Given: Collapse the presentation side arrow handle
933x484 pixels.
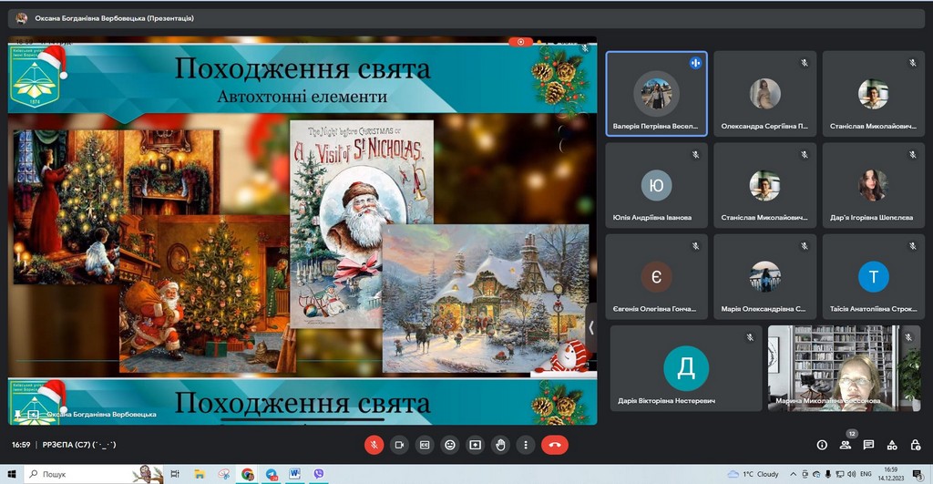Looking at the screenshot, I should (x=590, y=327).
